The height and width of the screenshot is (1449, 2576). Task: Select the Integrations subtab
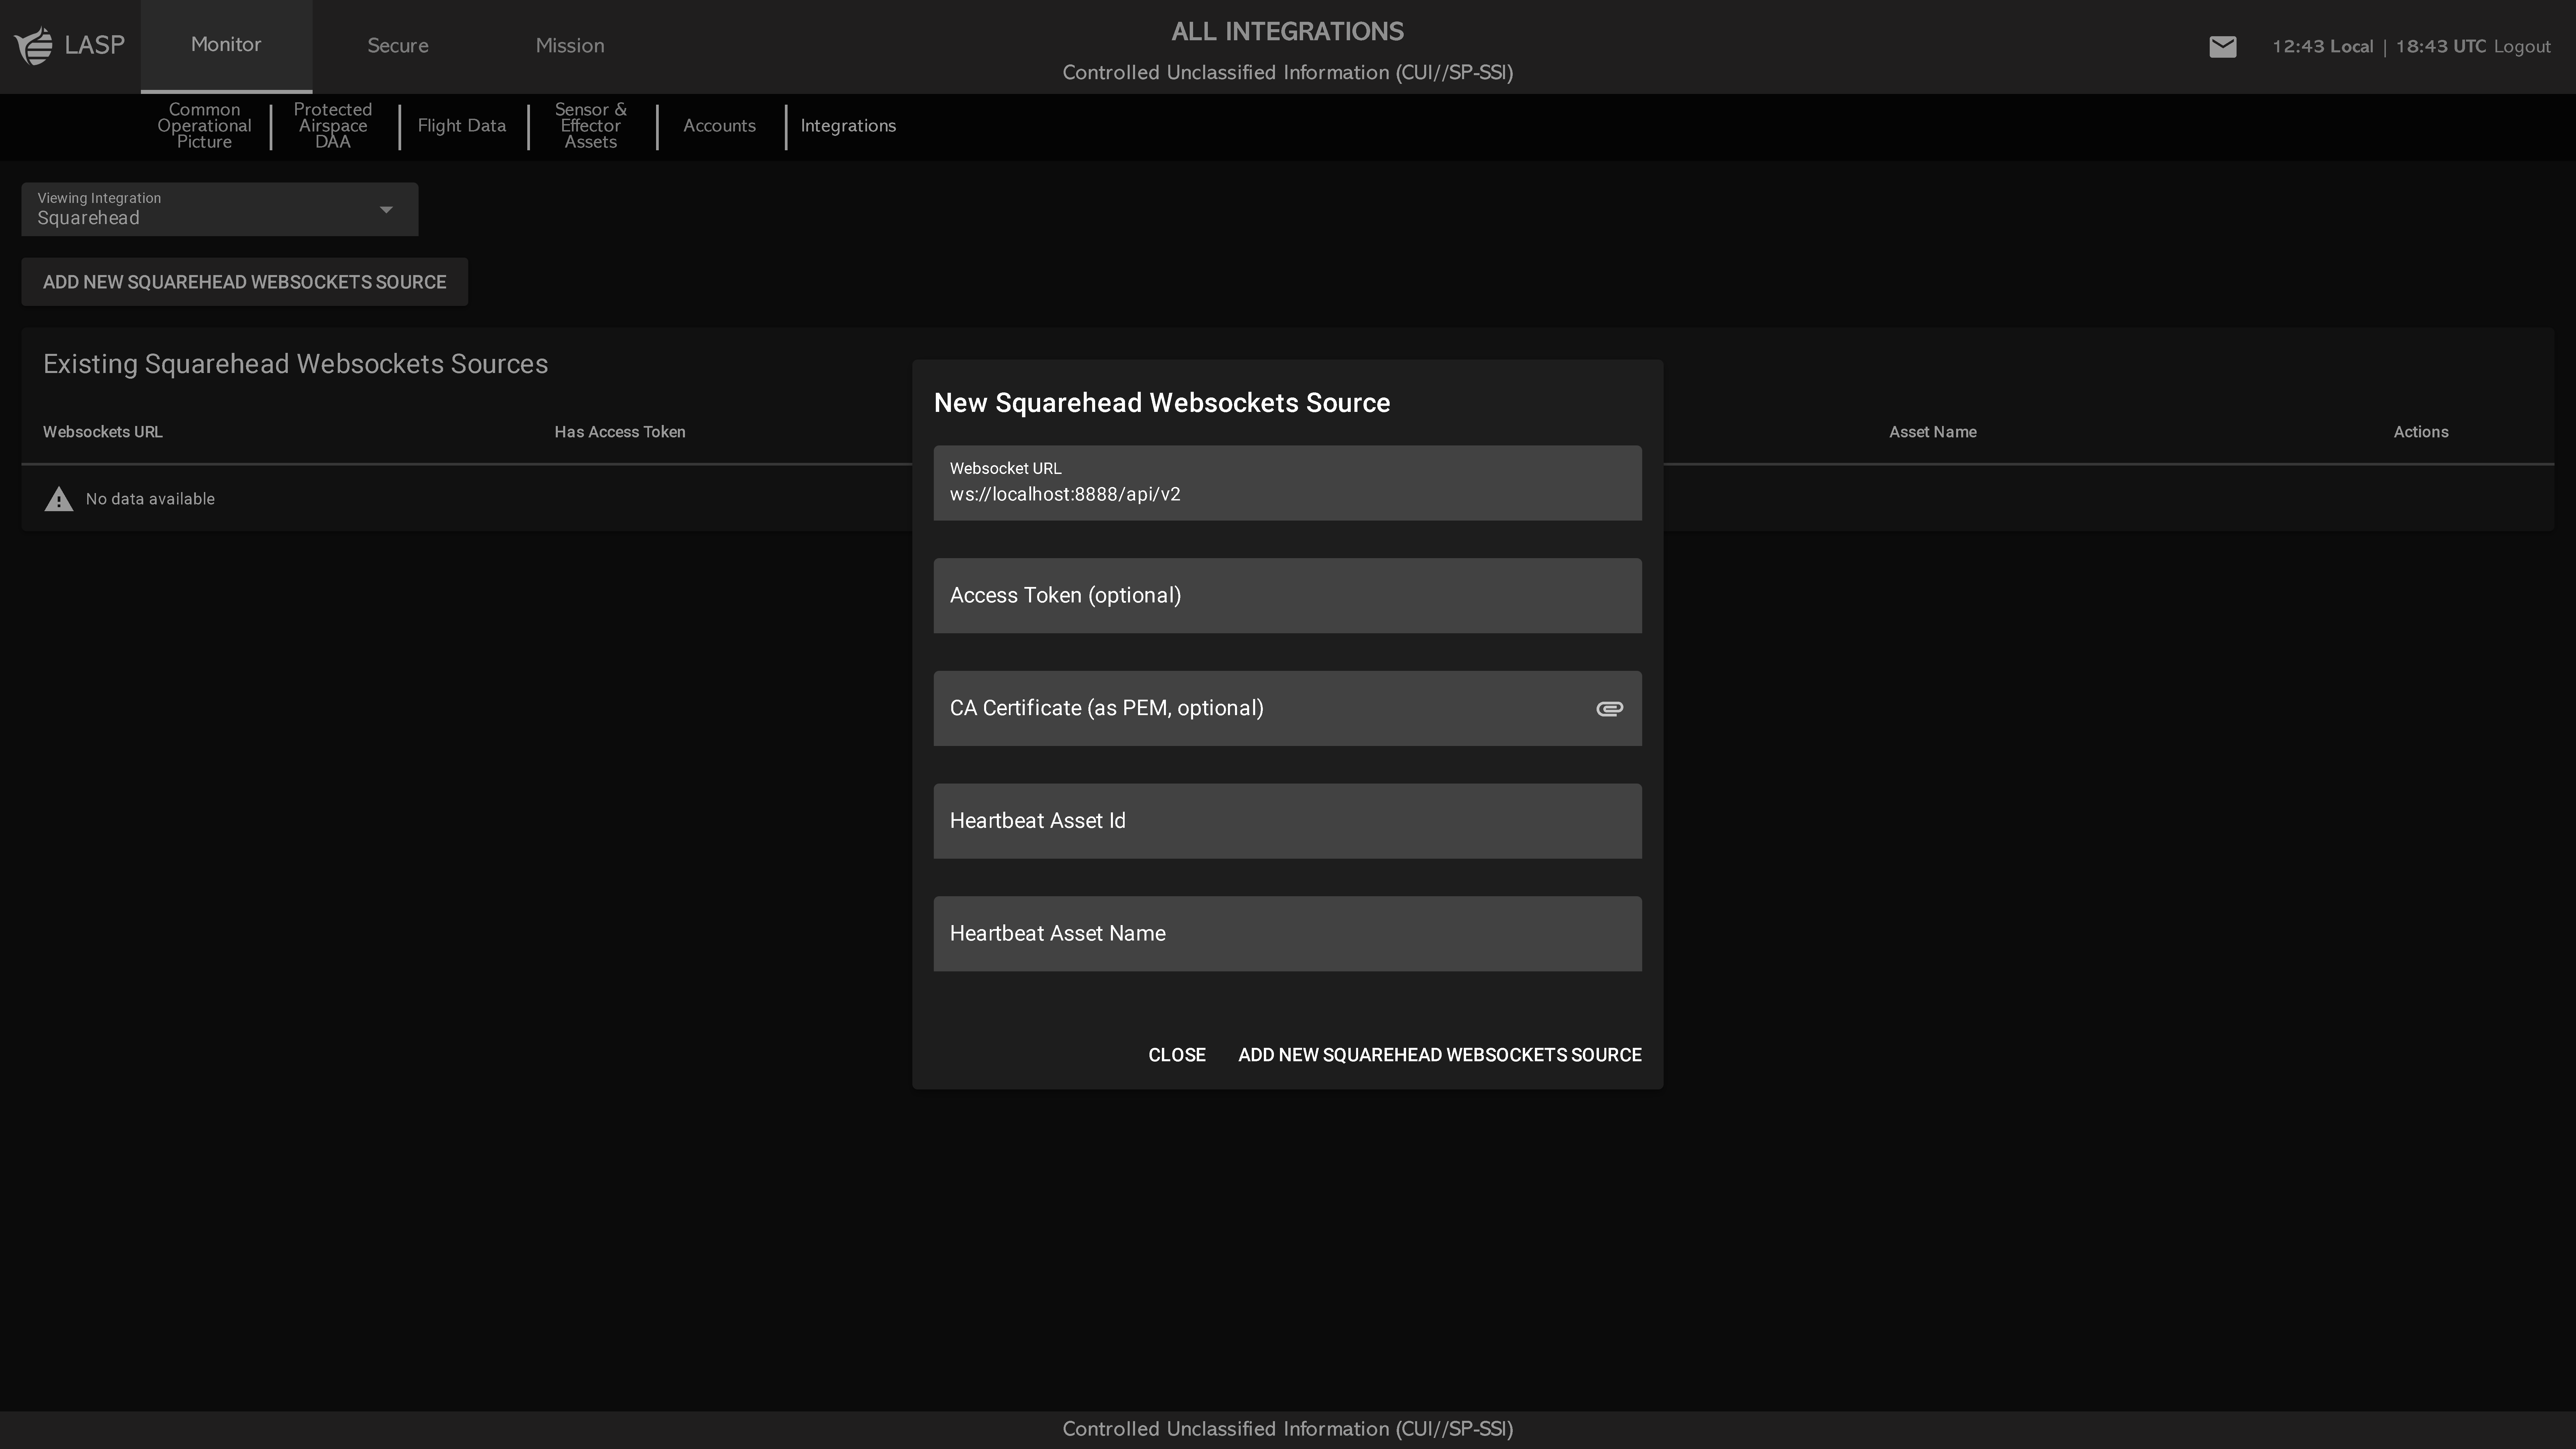848,126
